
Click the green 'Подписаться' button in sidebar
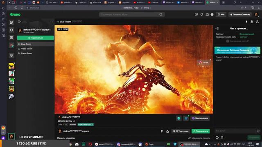tap(36, 38)
